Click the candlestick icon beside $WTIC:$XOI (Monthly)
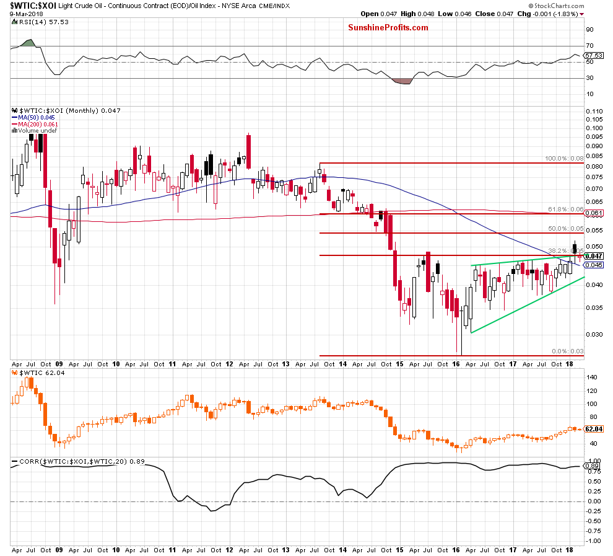The image size is (613, 556). (15, 111)
